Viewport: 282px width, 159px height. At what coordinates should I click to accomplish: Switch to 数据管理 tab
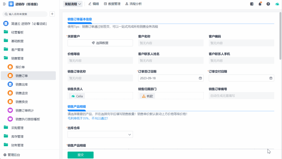pos(112,4)
